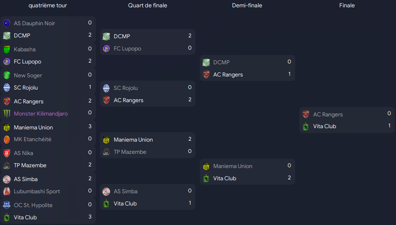396x225 pixels.
Task: Open Monster Kilimandjaro team link
Action: pyautogui.click(x=41, y=114)
